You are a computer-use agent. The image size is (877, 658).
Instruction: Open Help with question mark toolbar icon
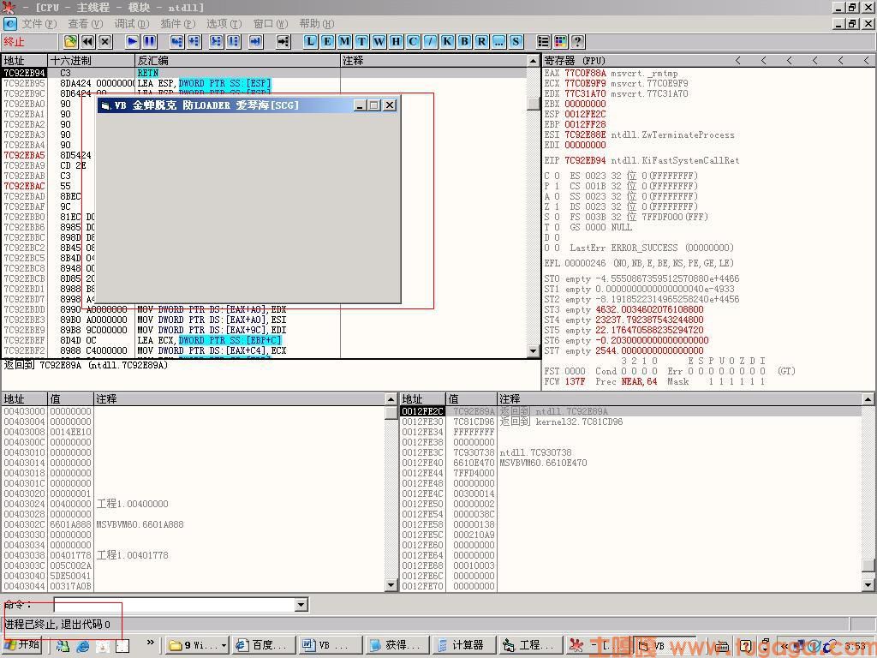pos(578,41)
